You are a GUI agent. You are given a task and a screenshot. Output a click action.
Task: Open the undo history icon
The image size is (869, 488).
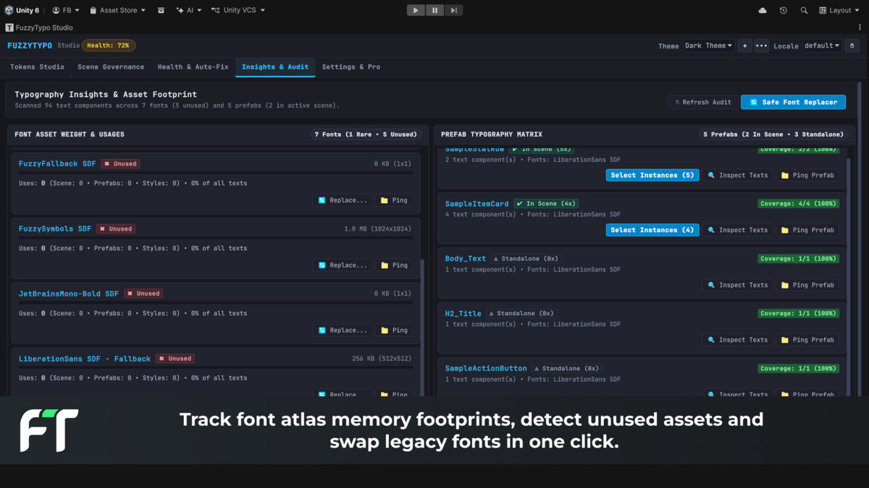[x=783, y=10]
